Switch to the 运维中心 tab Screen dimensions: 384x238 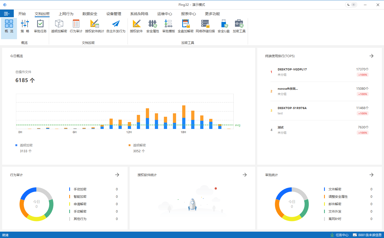click(164, 14)
